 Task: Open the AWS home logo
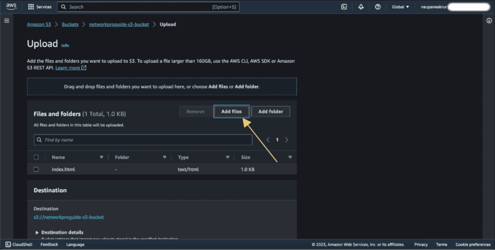[11, 7]
